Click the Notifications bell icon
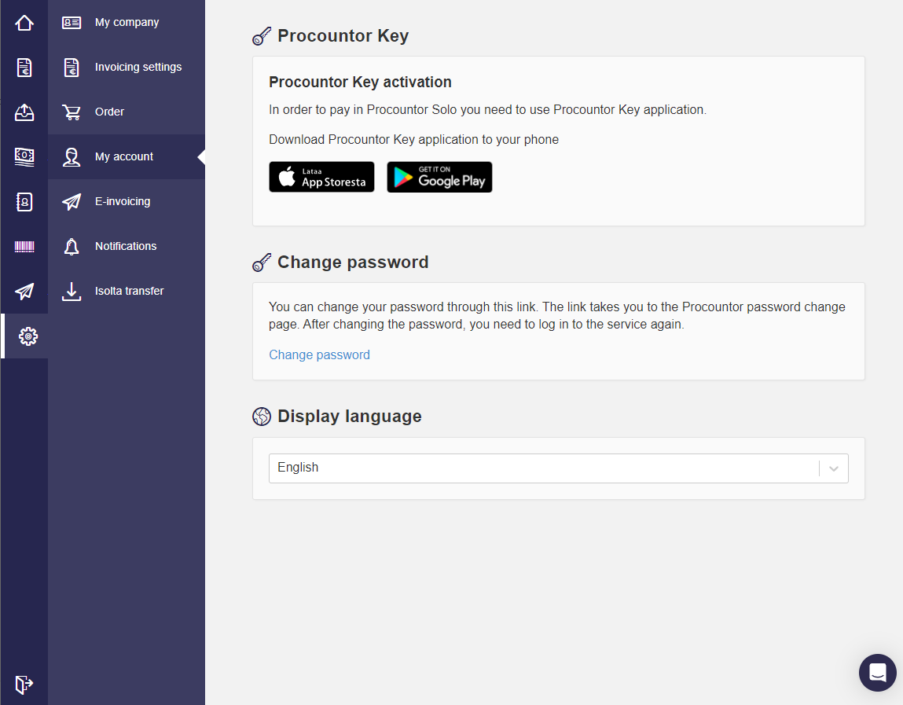The height and width of the screenshot is (705, 903). [x=72, y=247]
